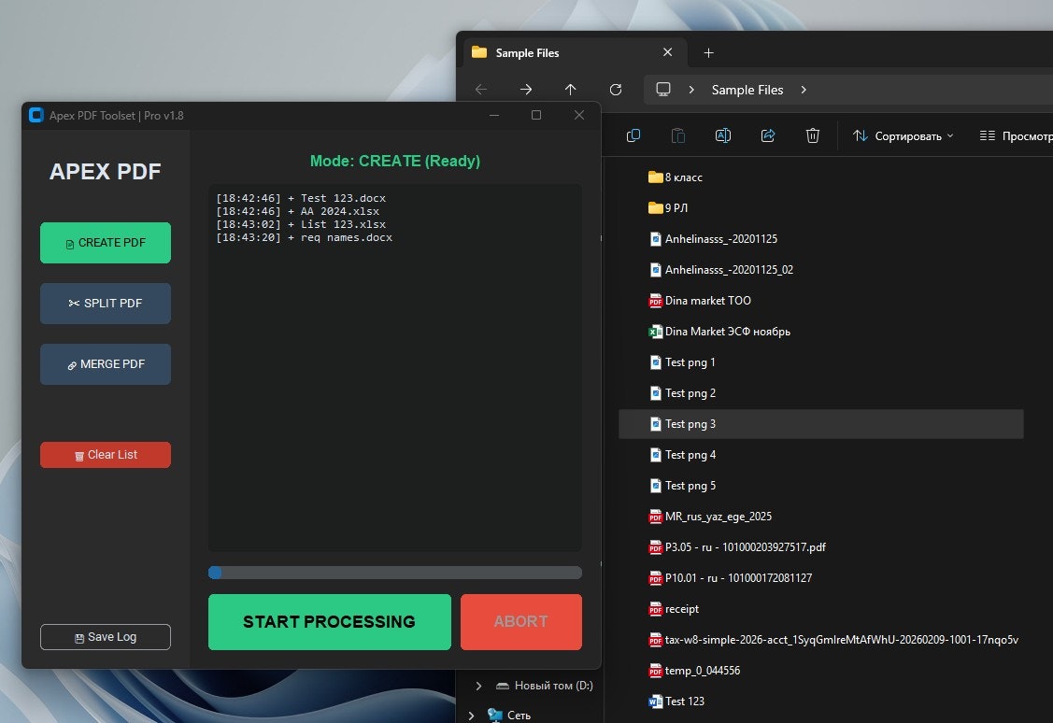Select file 'Test png 3'
Viewport: 1053px width, 723px height.
coord(820,424)
